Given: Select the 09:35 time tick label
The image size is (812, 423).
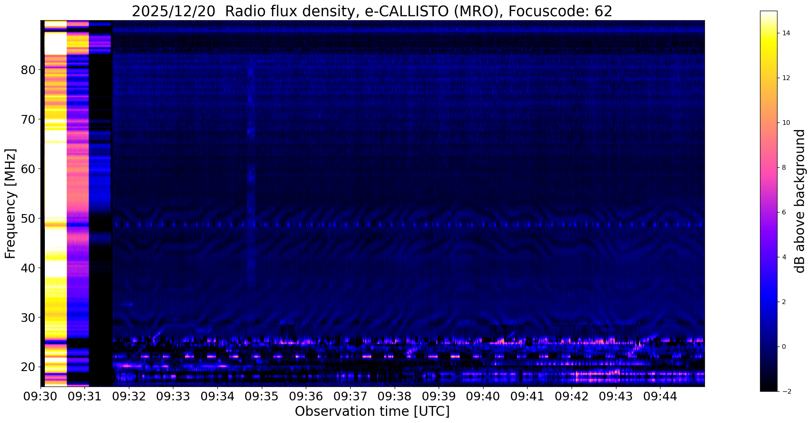Looking at the screenshot, I should pyautogui.click(x=261, y=396).
